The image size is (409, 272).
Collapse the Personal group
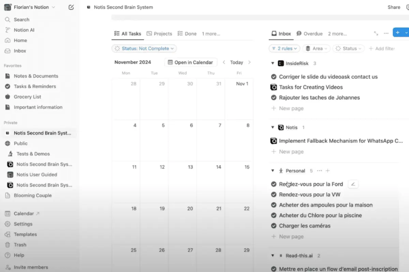[x=273, y=171]
